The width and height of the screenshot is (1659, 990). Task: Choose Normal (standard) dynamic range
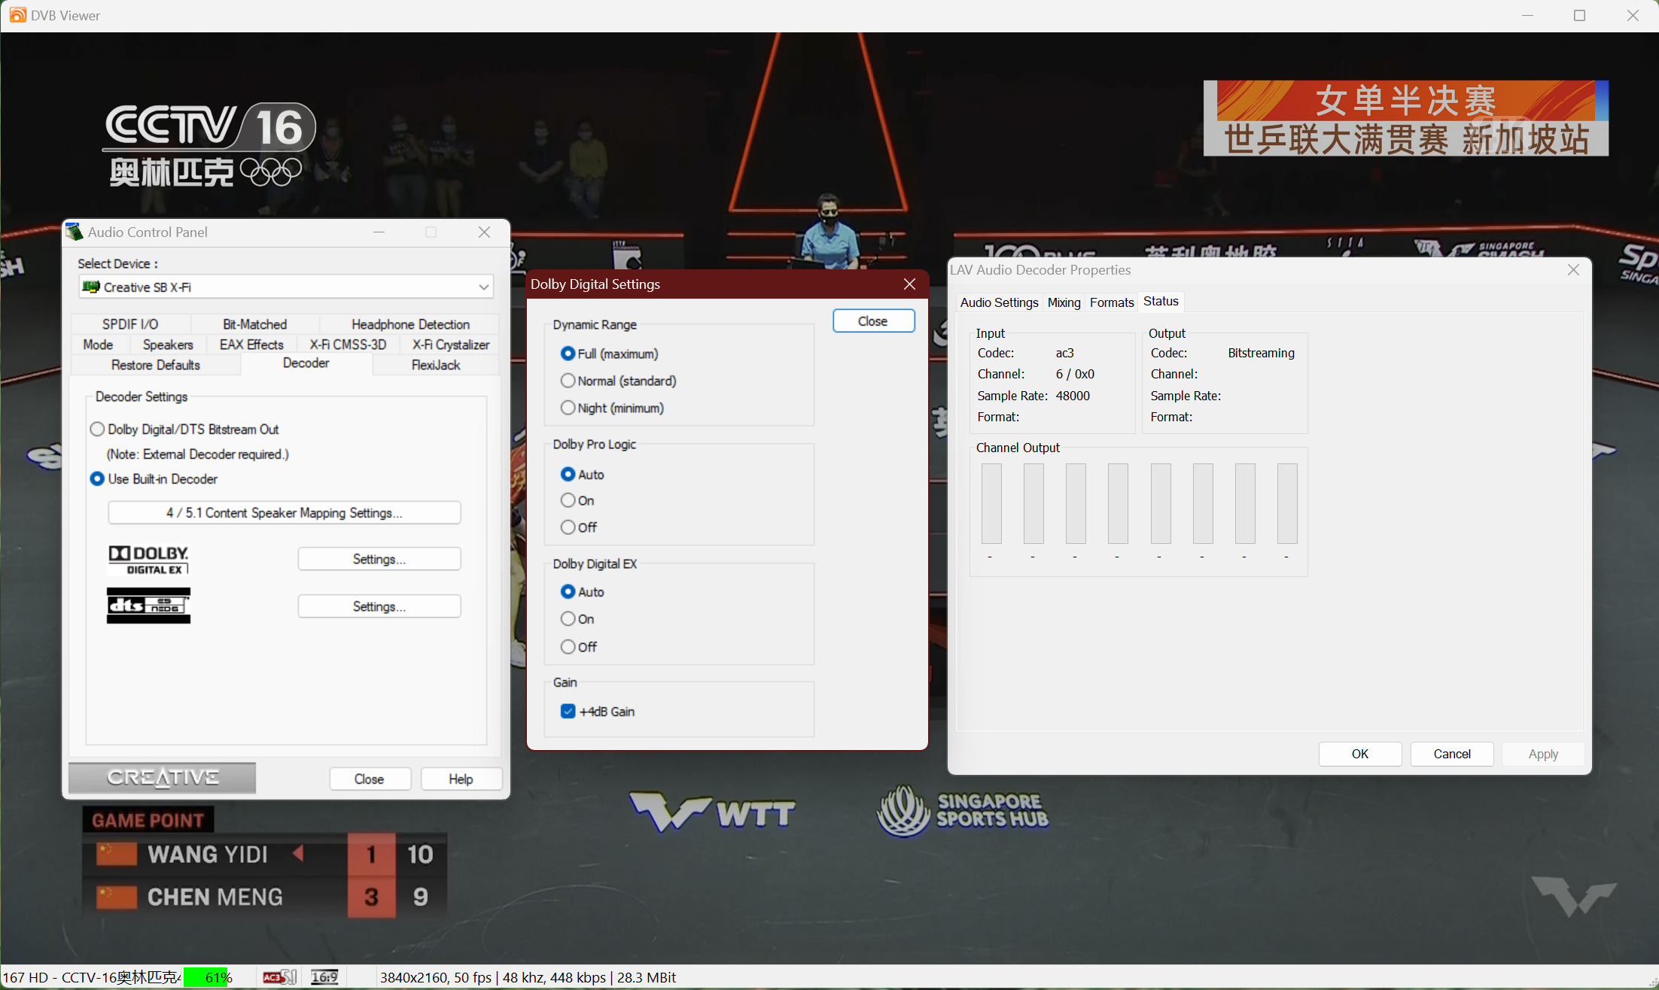pos(619,381)
